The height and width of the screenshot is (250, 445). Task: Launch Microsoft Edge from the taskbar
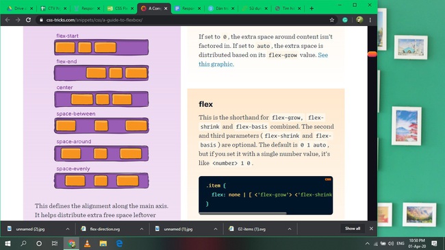[119, 243]
